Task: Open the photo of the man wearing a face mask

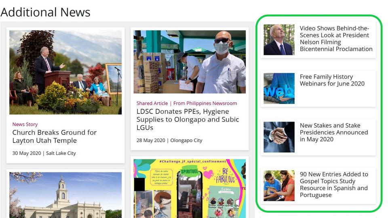Action: coord(190,62)
